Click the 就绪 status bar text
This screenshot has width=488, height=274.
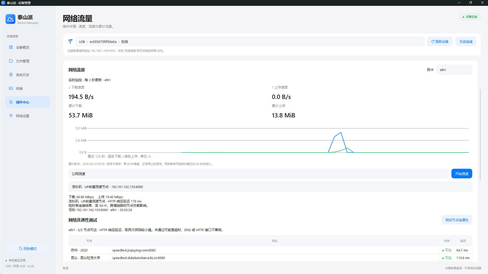[66, 268]
